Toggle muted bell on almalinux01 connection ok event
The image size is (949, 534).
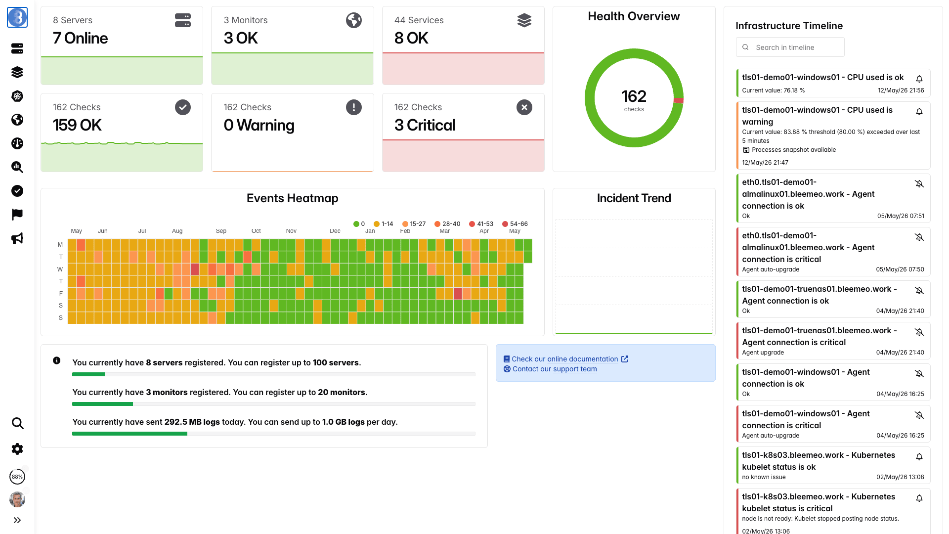(x=919, y=184)
